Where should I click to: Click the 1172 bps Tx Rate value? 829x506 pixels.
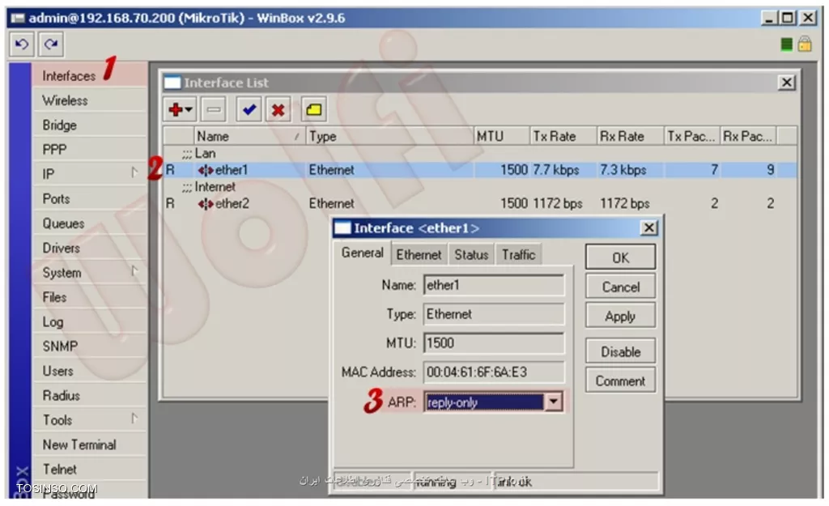click(557, 203)
